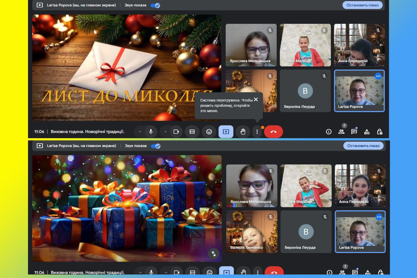The width and height of the screenshot is (417, 278).
Task: Open the options menu on the top Larisa Popova tile
Action: point(378,76)
